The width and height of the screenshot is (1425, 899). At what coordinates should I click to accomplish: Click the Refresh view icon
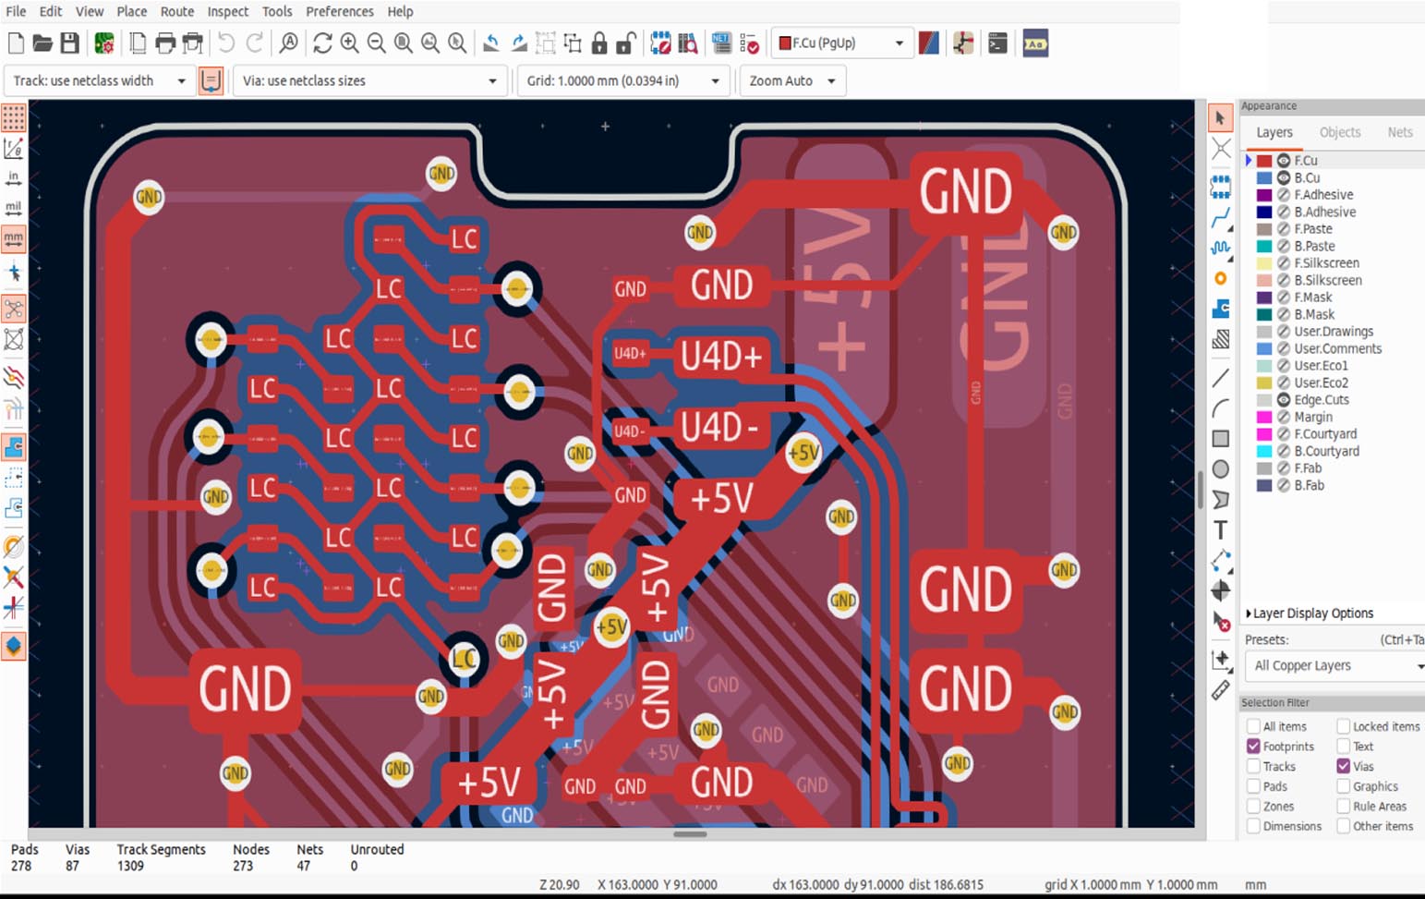322,43
